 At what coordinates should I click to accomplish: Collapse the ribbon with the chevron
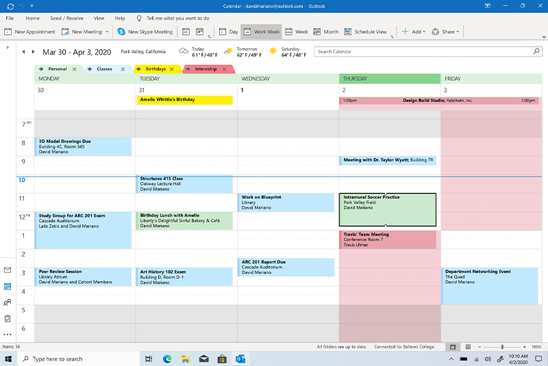click(544, 37)
